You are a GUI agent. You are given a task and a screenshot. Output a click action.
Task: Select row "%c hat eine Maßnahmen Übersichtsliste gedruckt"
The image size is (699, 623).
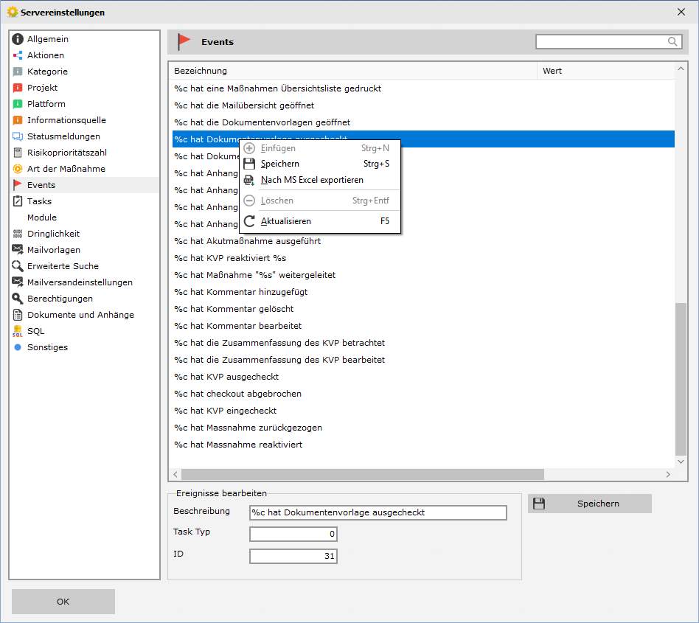pyautogui.click(x=423, y=88)
